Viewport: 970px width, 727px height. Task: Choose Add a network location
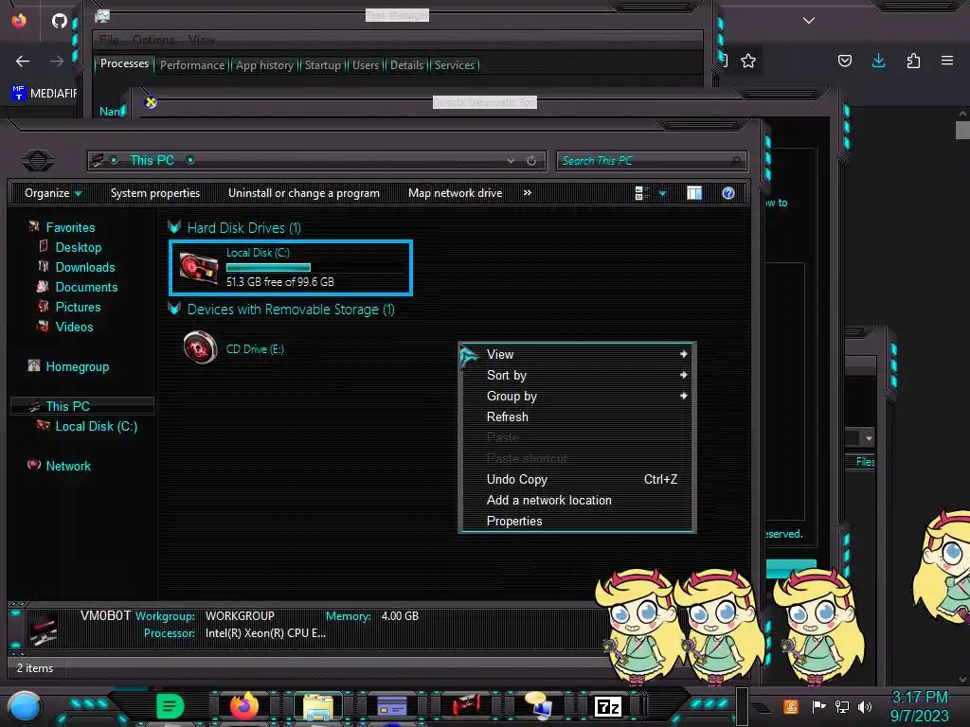(577, 500)
